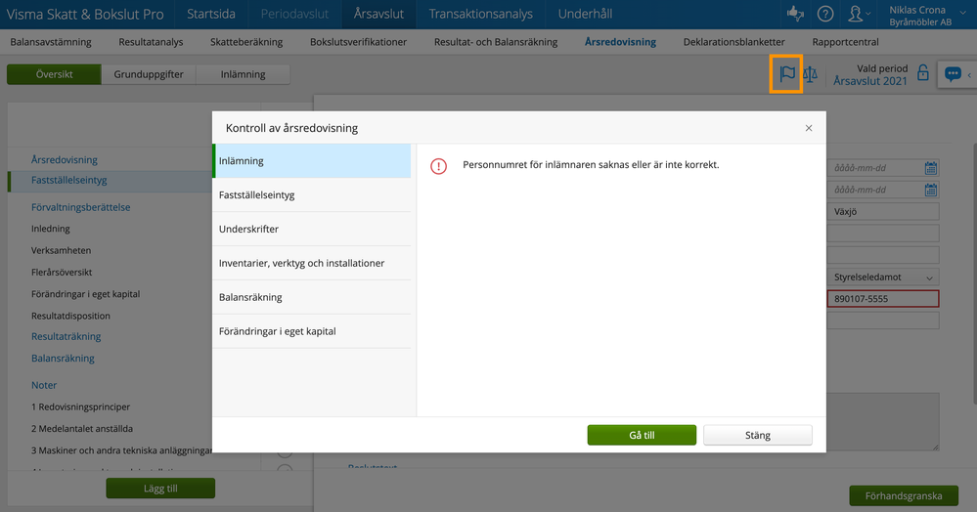This screenshot has height=512, width=977.
Task: Click the flag control check icon
Action: pyautogui.click(x=786, y=74)
